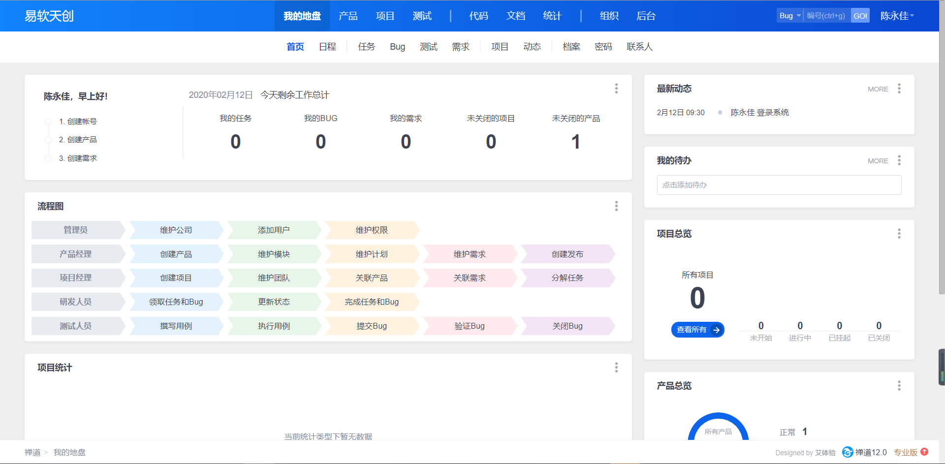This screenshot has width=945, height=464.
Task: Open the 统计 main menu
Action: point(552,16)
